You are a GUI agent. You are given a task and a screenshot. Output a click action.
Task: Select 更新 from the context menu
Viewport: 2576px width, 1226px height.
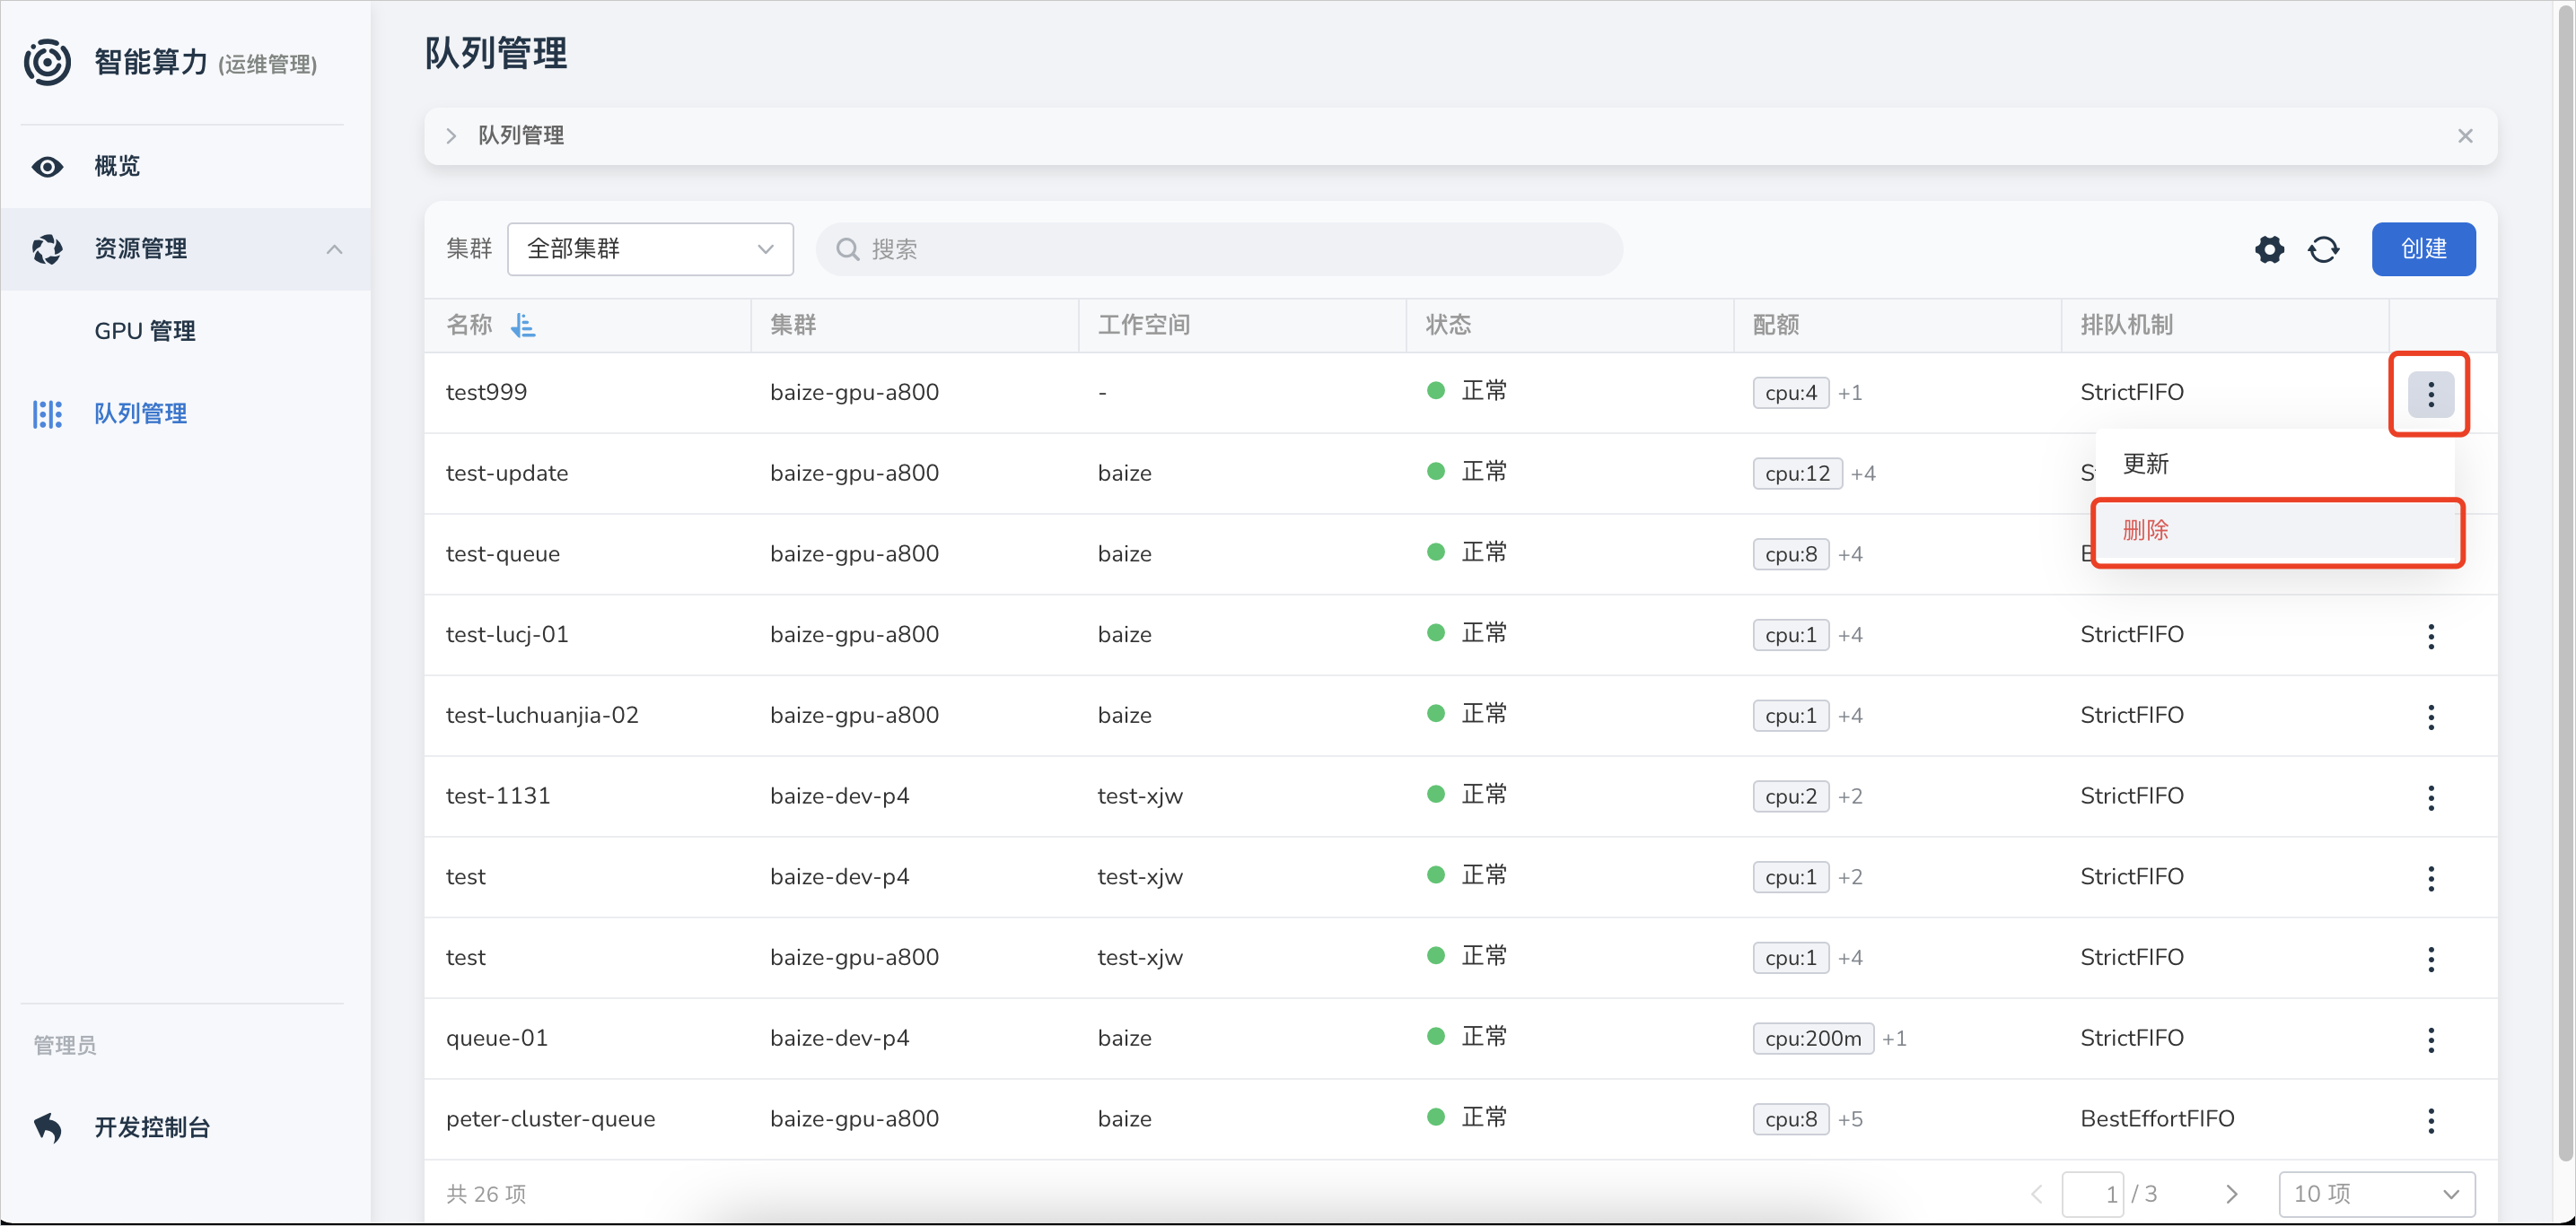point(2274,464)
